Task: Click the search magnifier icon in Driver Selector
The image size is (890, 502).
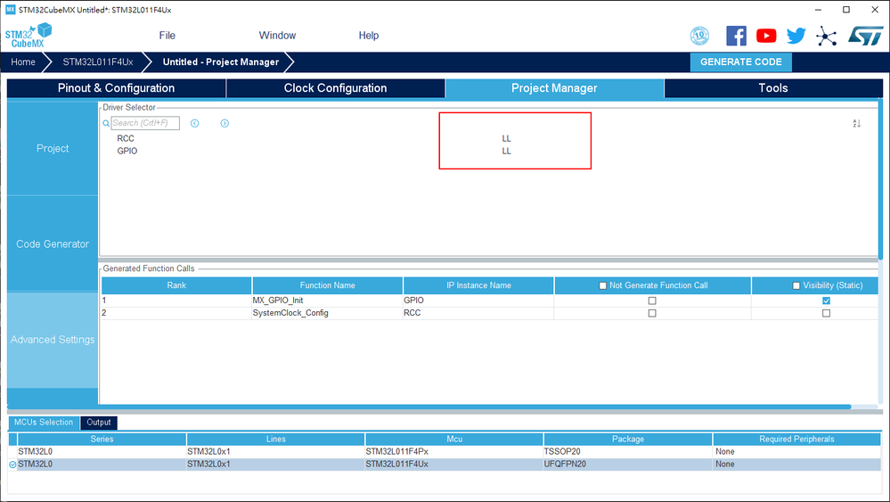Action: (x=106, y=123)
